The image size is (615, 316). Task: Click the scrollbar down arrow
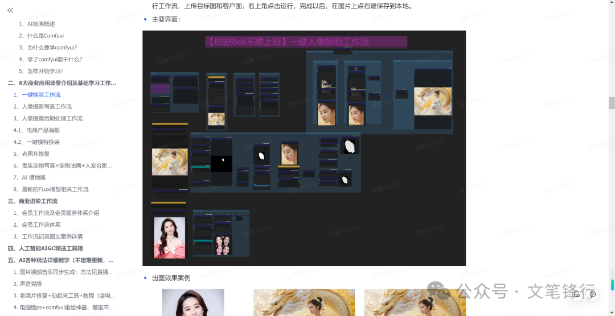612,312
